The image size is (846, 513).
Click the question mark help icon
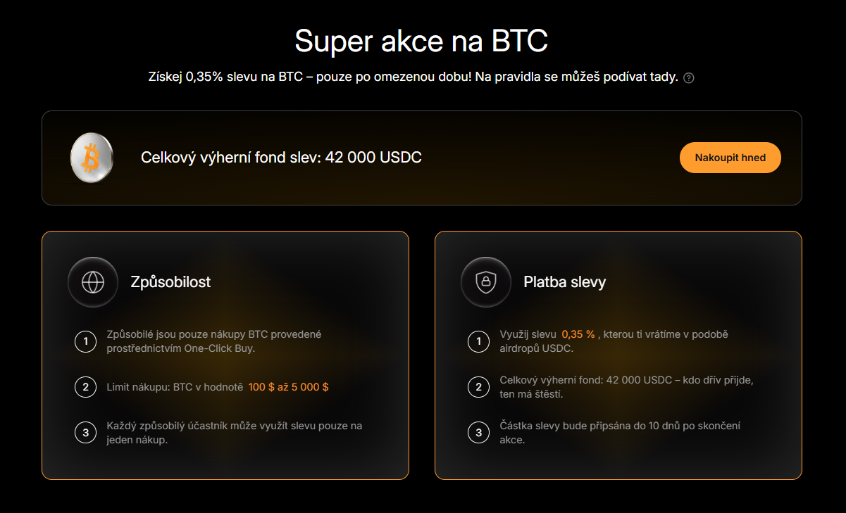click(x=689, y=78)
